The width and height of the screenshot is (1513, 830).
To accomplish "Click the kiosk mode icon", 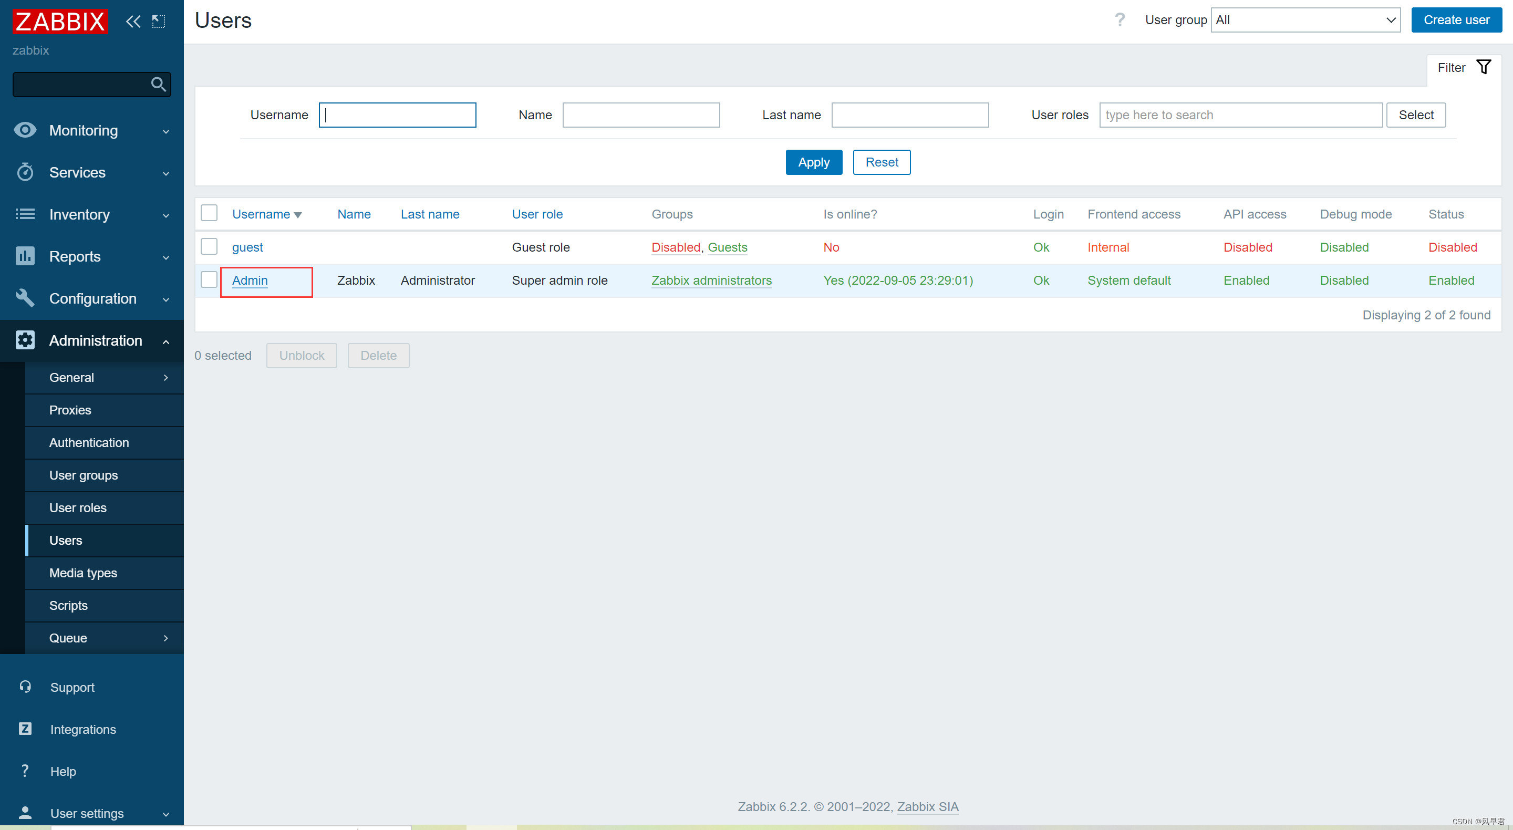I will tap(159, 22).
